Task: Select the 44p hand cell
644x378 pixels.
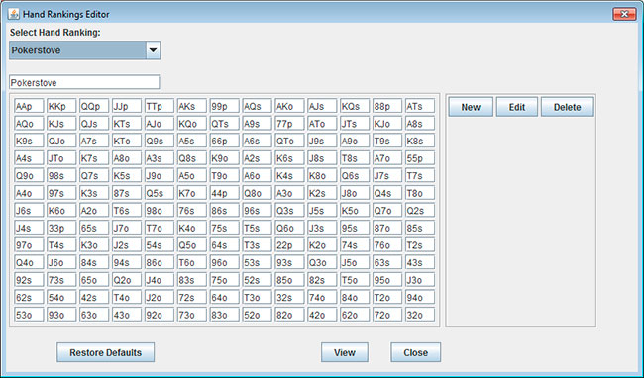Action: click(x=224, y=193)
